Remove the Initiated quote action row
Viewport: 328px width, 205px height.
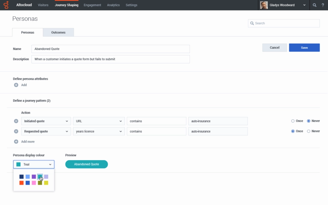click(x=16, y=121)
